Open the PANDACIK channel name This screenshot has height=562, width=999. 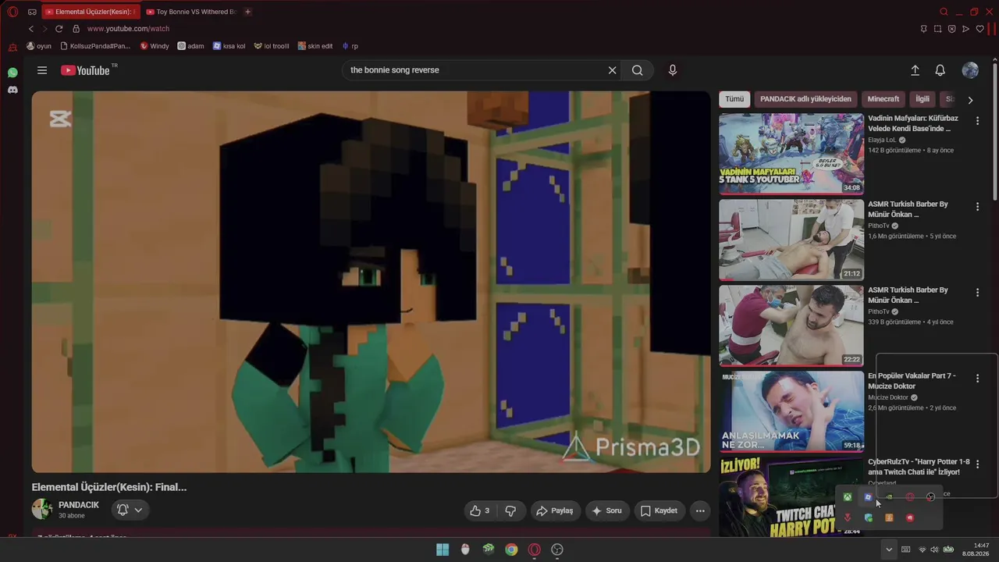pos(79,505)
